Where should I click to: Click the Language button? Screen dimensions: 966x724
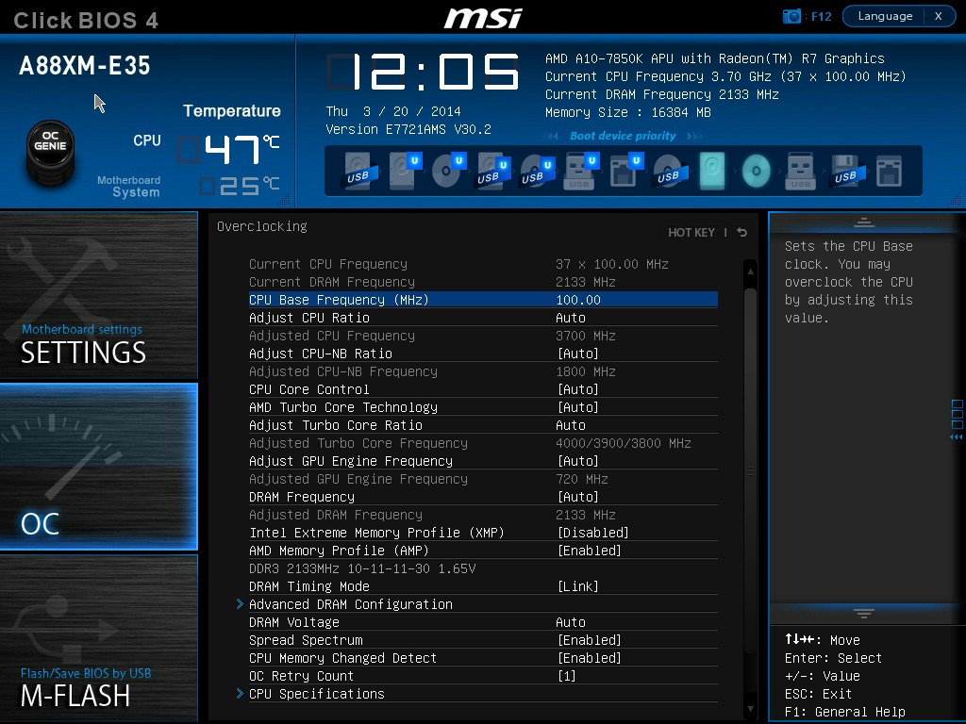tap(885, 16)
